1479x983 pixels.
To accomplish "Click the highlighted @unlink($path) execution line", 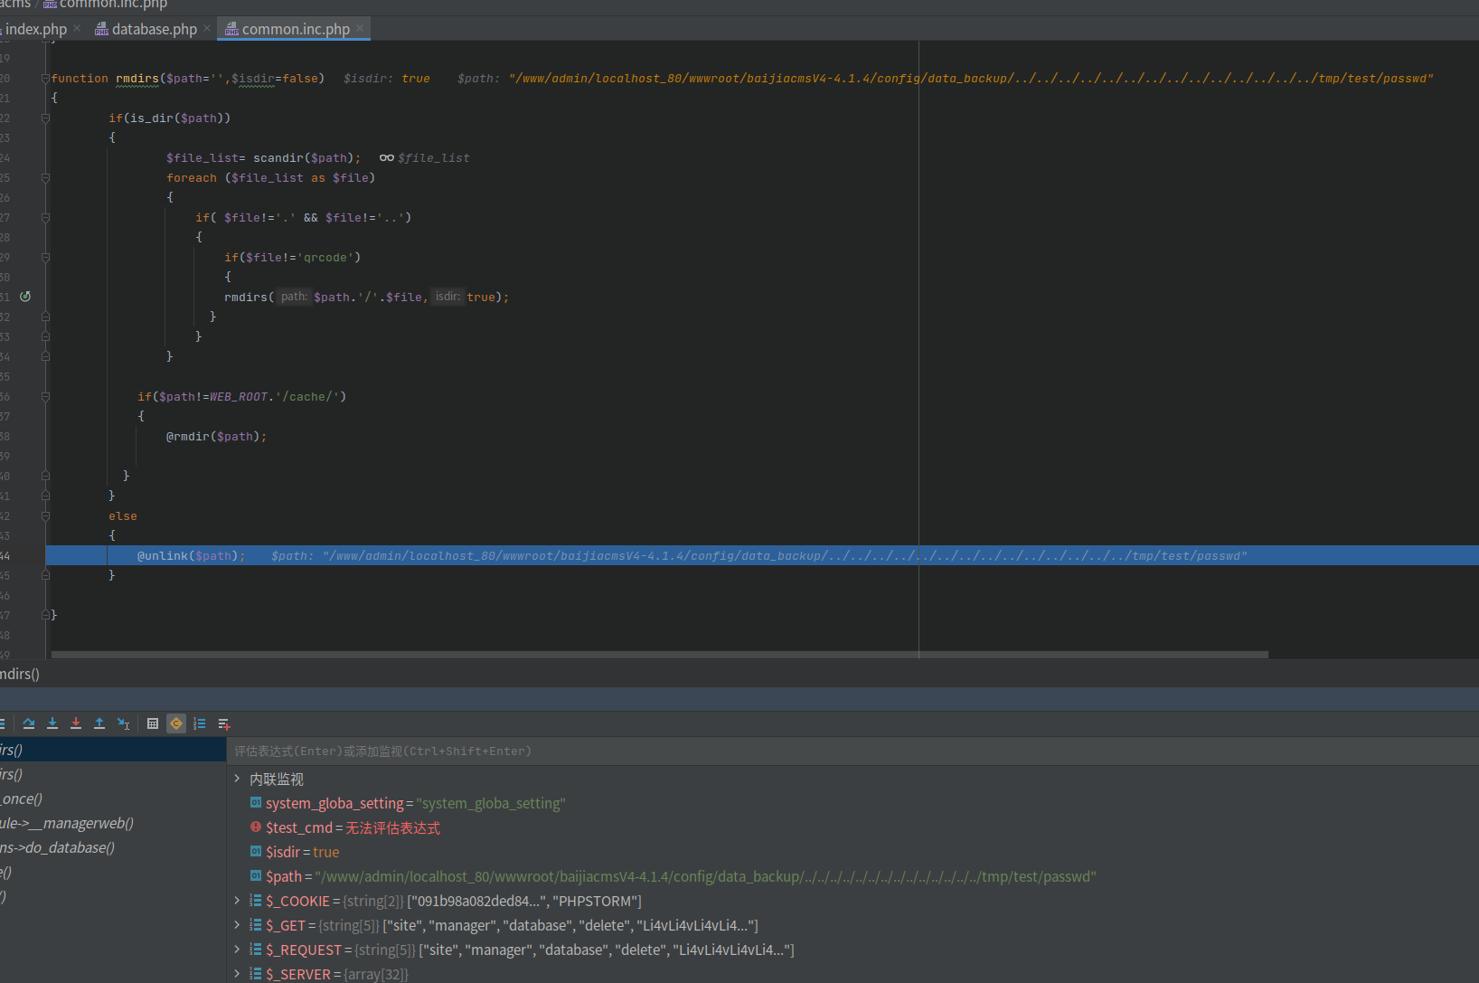I will coord(762,556).
